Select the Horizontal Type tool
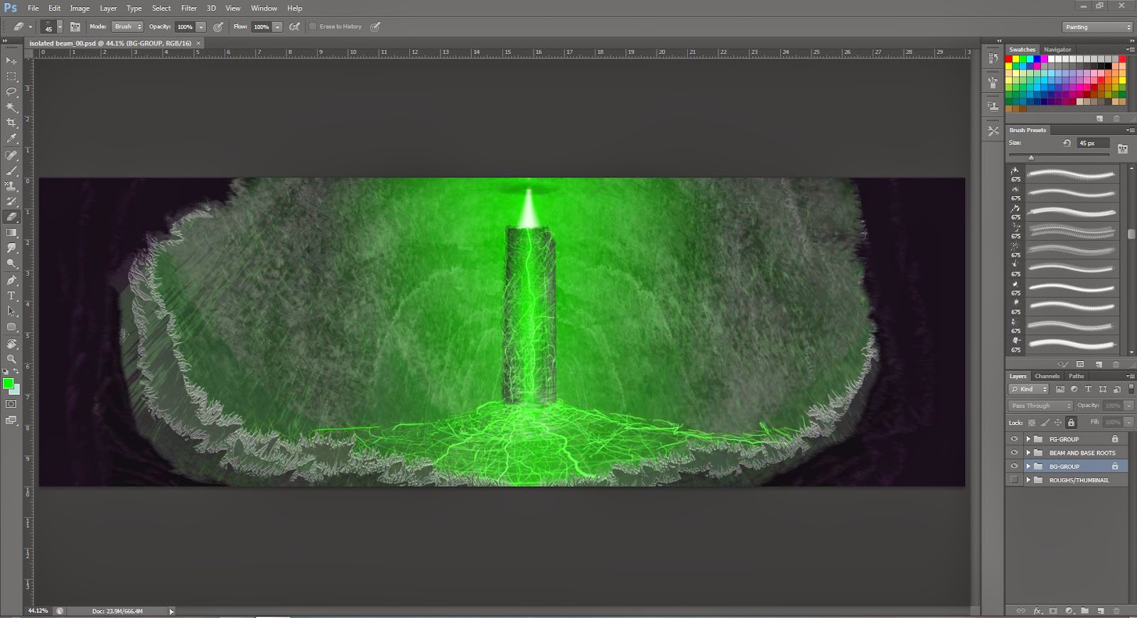 pyautogui.click(x=11, y=296)
